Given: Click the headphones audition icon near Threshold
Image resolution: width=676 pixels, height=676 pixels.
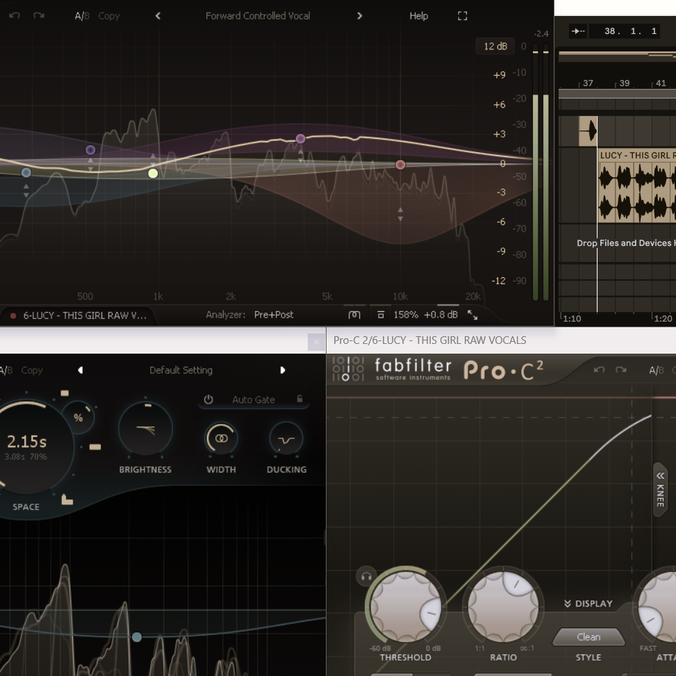Looking at the screenshot, I should [x=365, y=576].
